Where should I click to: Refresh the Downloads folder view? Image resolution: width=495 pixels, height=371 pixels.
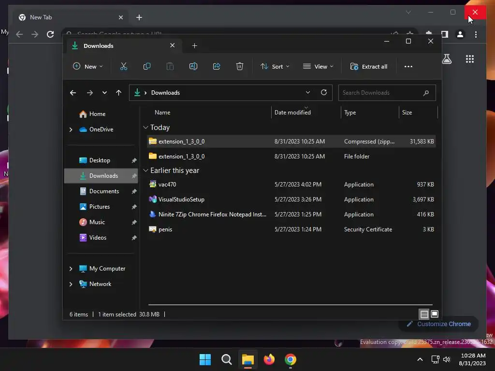[x=323, y=92]
